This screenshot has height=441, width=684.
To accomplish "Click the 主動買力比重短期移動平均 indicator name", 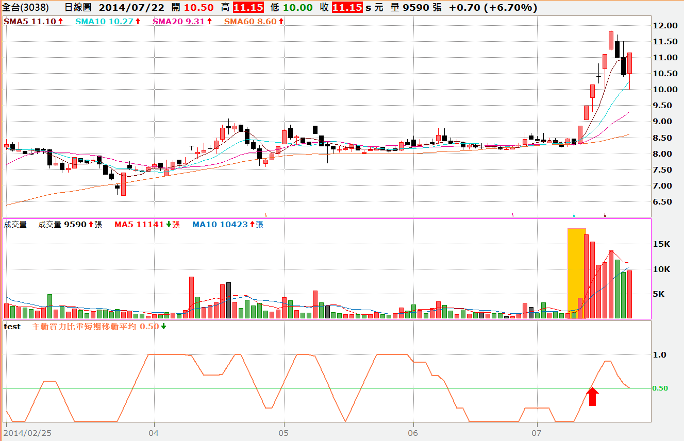I will (85, 327).
